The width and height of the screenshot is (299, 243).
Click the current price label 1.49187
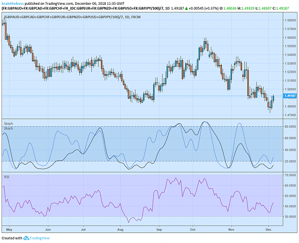[290, 96]
